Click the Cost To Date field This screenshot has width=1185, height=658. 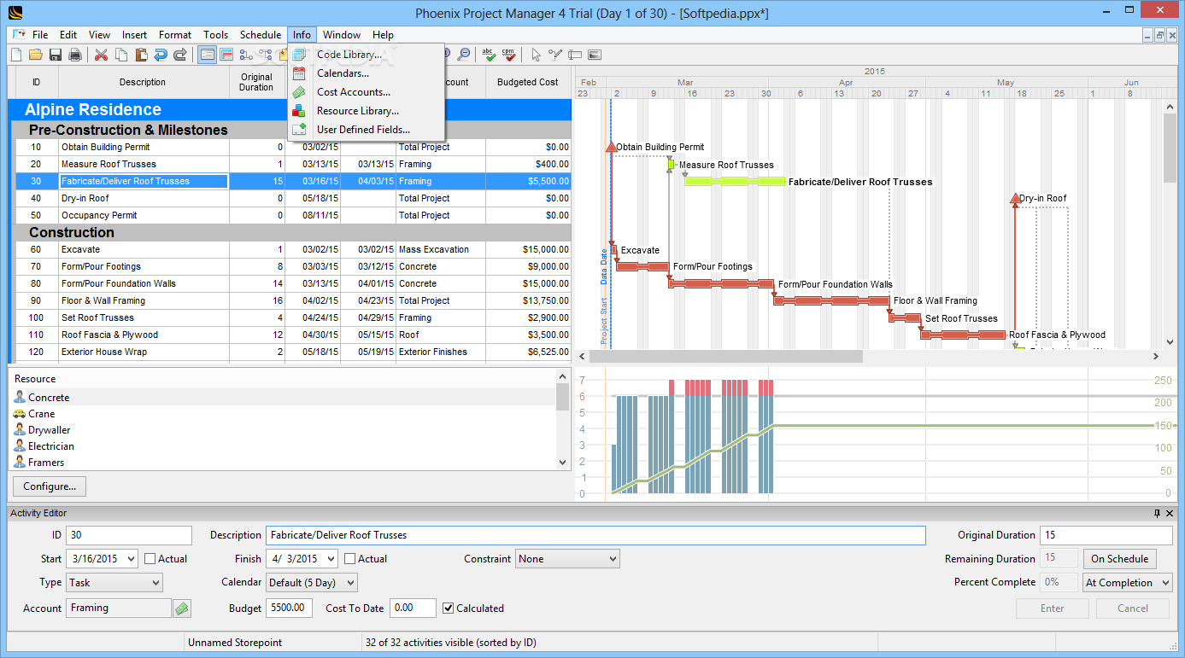[x=413, y=609]
